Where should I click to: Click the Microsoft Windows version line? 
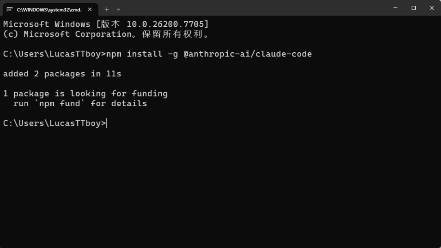coord(106,24)
